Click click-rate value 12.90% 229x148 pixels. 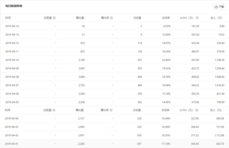166,35
